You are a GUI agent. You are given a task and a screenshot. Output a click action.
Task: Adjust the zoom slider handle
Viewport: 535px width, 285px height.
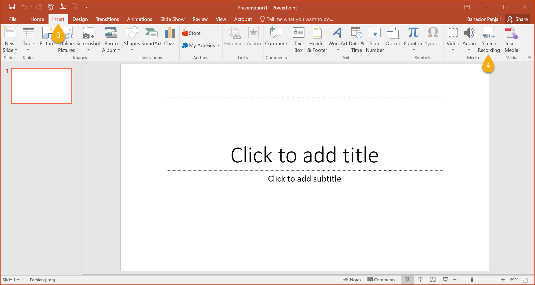[x=472, y=280]
